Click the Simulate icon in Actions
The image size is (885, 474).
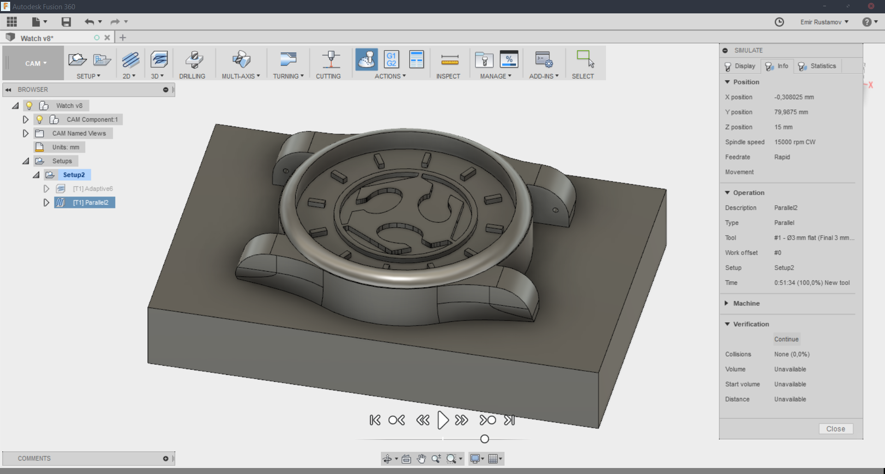click(366, 60)
